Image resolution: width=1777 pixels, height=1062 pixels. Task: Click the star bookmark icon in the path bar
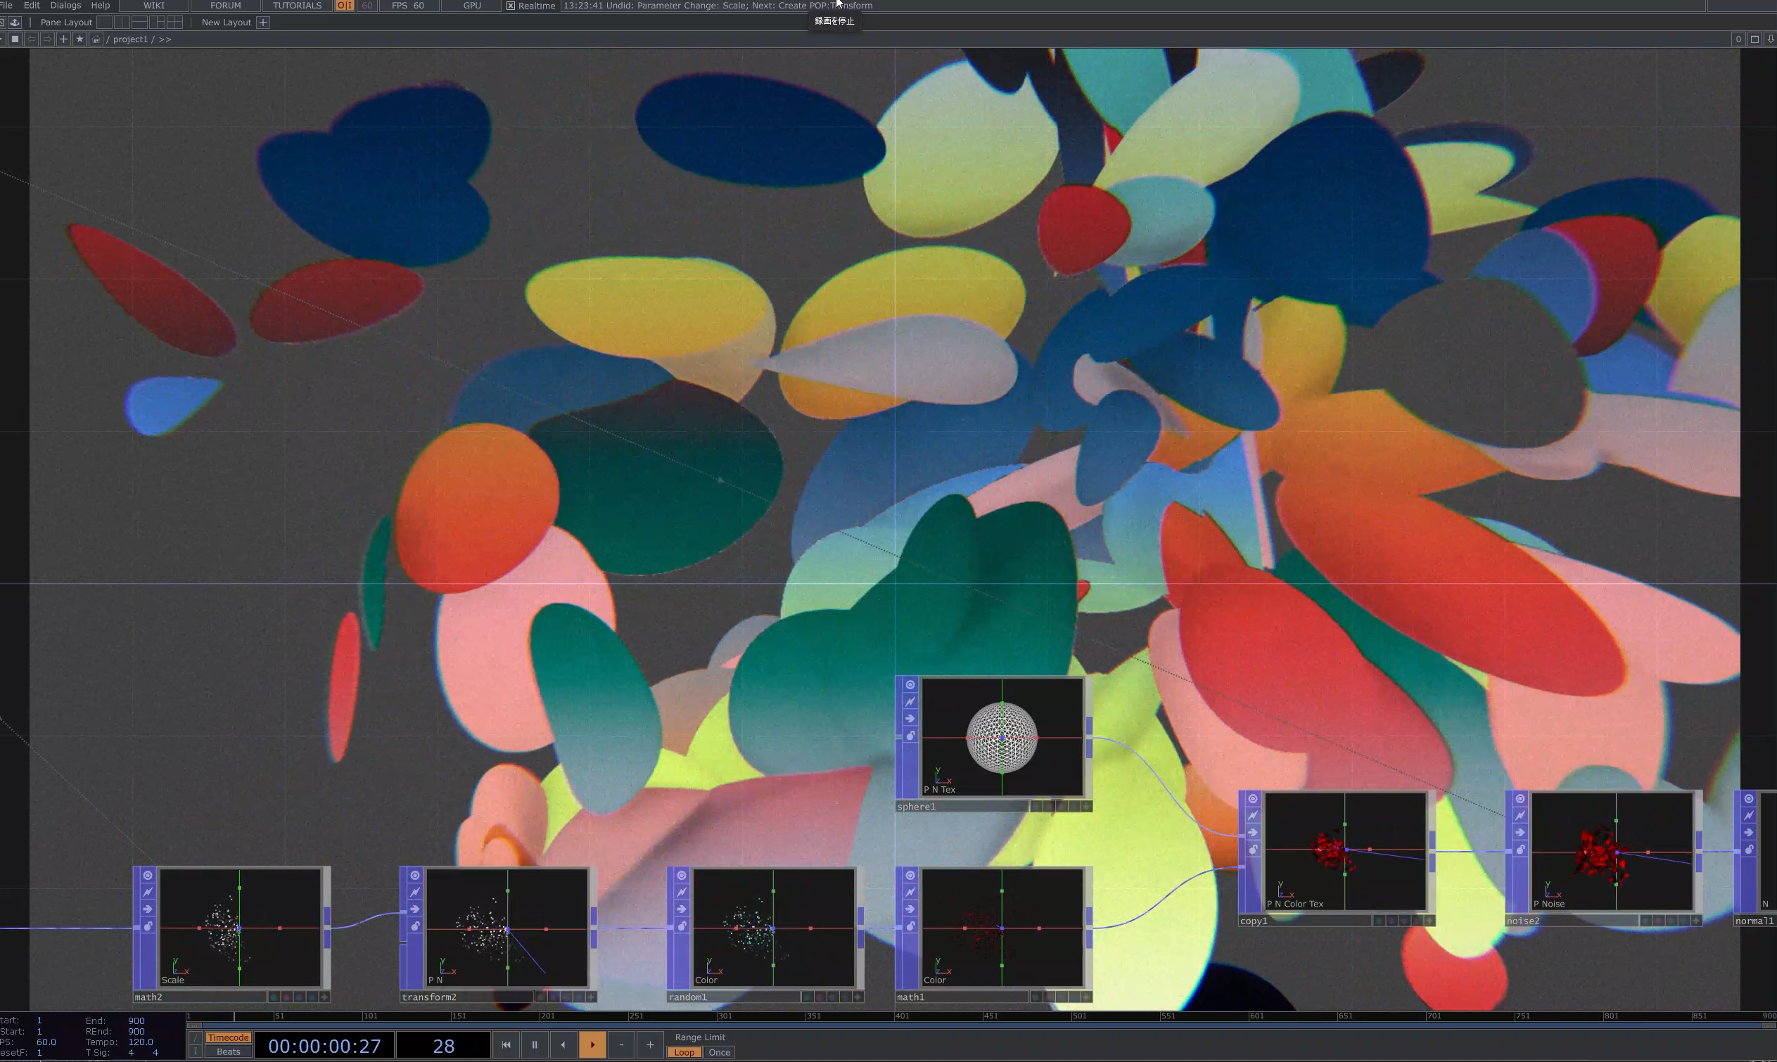click(x=79, y=39)
